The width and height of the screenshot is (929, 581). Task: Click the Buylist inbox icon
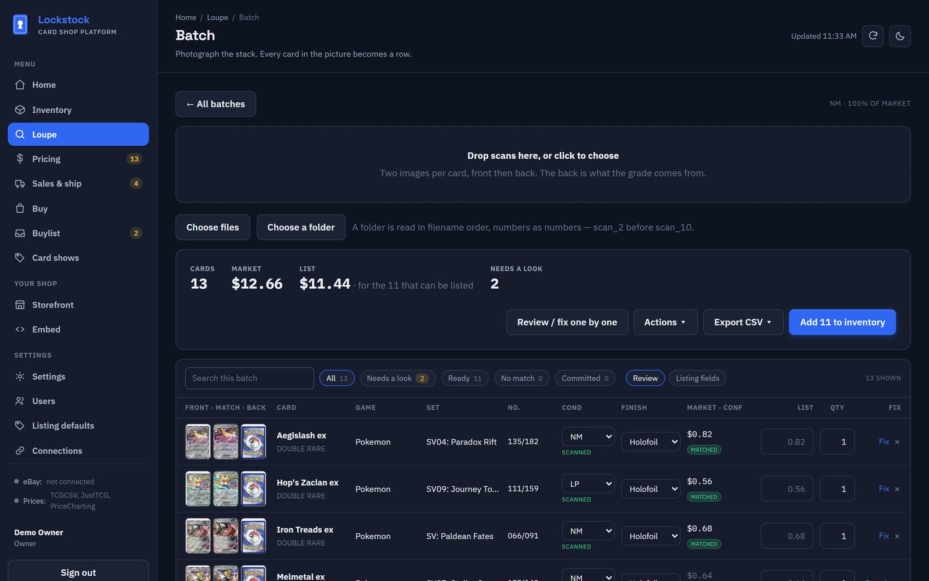pyautogui.click(x=20, y=233)
